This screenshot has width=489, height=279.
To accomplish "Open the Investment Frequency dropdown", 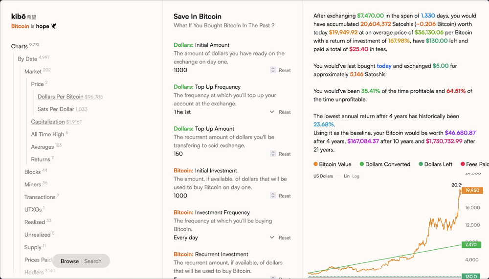I will pyautogui.click(x=272, y=238).
